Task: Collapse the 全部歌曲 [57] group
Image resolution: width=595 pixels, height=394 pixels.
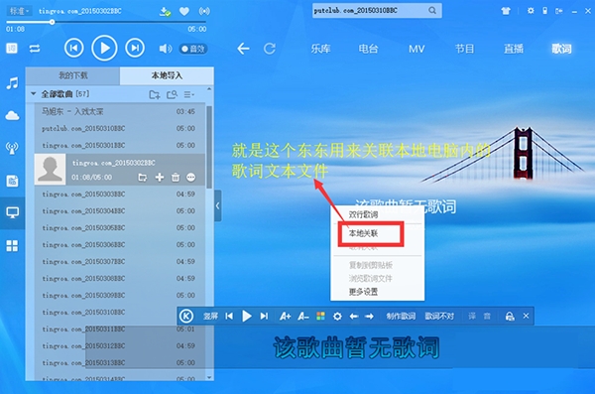Action: tap(34, 93)
